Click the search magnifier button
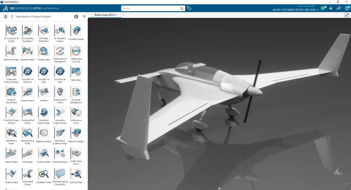 point(182,8)
